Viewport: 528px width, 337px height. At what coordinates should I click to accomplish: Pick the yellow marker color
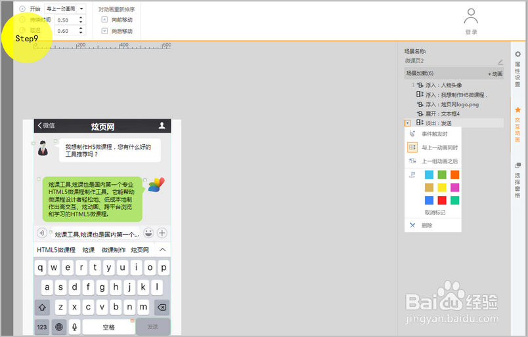442,188
